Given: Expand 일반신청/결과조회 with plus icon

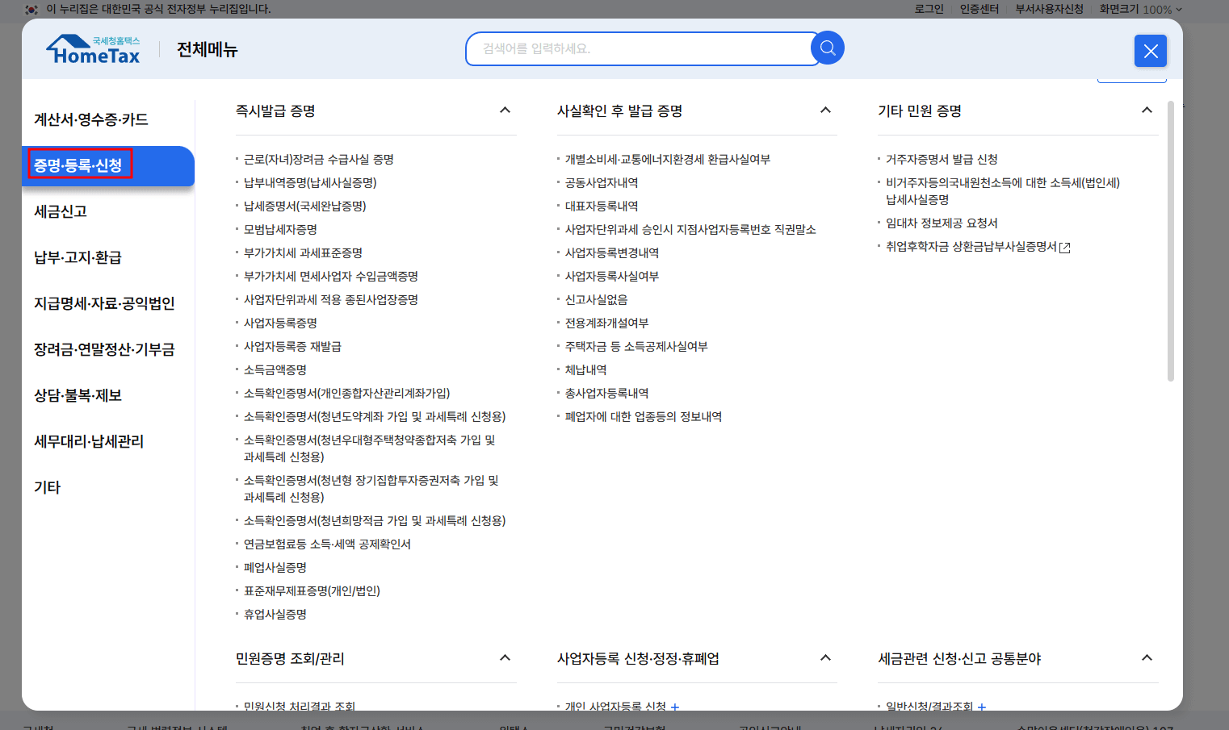Looking at the screenshot, I should coord(981,706).
